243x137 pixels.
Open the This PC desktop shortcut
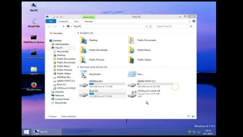[34, 7]
